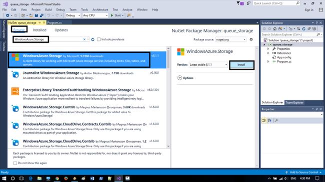
Task: Open the Start button dropdown arrow
Action: pos(122,15)
